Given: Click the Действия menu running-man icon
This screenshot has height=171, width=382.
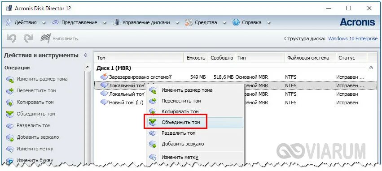Looking at the screenshot, I should click(9, 22).
